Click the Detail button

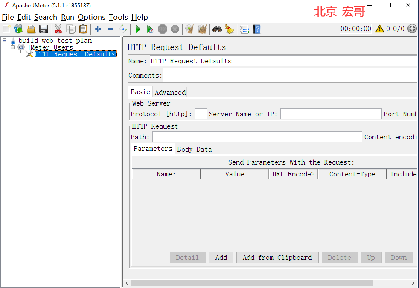pyautogui.click(x=188, y=258)
